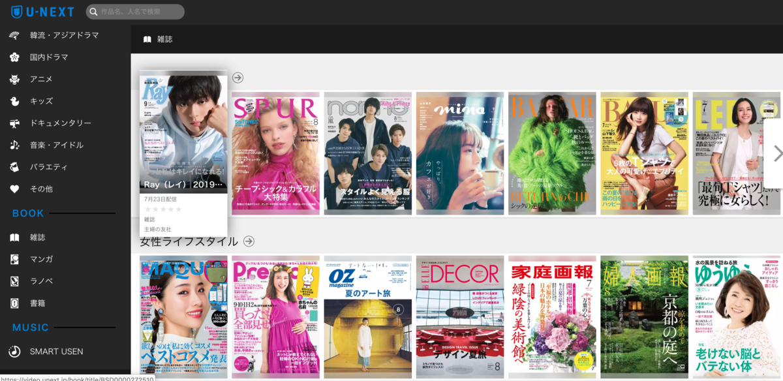Click the book icon beside 書籍
The image size is (783, 381).
(x=14, y=303)
